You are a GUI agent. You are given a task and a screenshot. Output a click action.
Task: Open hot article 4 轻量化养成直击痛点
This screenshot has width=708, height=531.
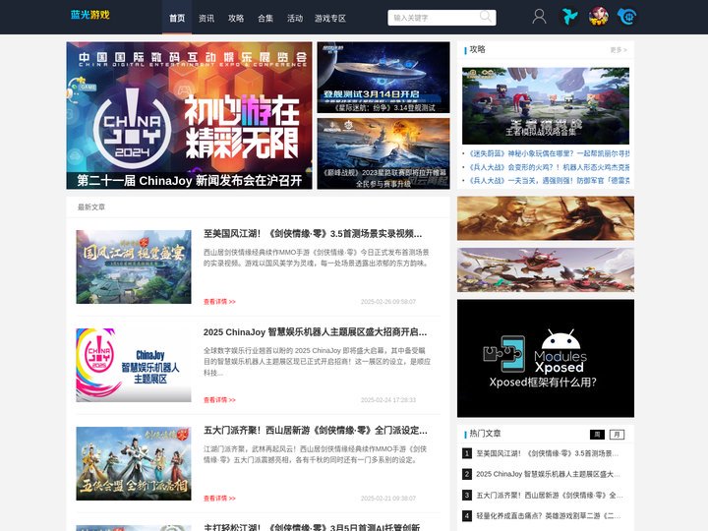point(548,515)
